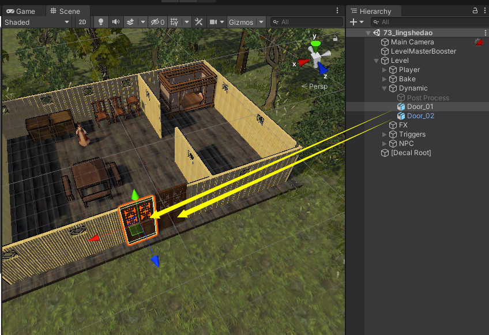Select Player object
Image resolution: width=489 pixels, height=335 pixels.
409,70
